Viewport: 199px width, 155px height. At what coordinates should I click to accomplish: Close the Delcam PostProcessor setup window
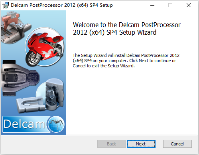click(189, 5)
